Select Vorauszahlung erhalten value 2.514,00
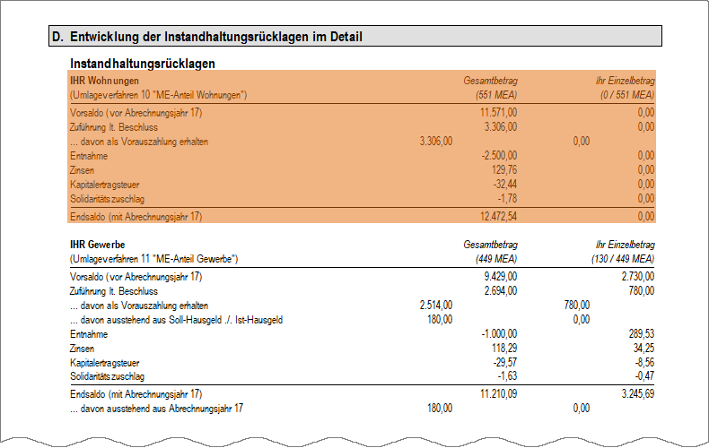 pyautogui.click(x=436, y=306)
